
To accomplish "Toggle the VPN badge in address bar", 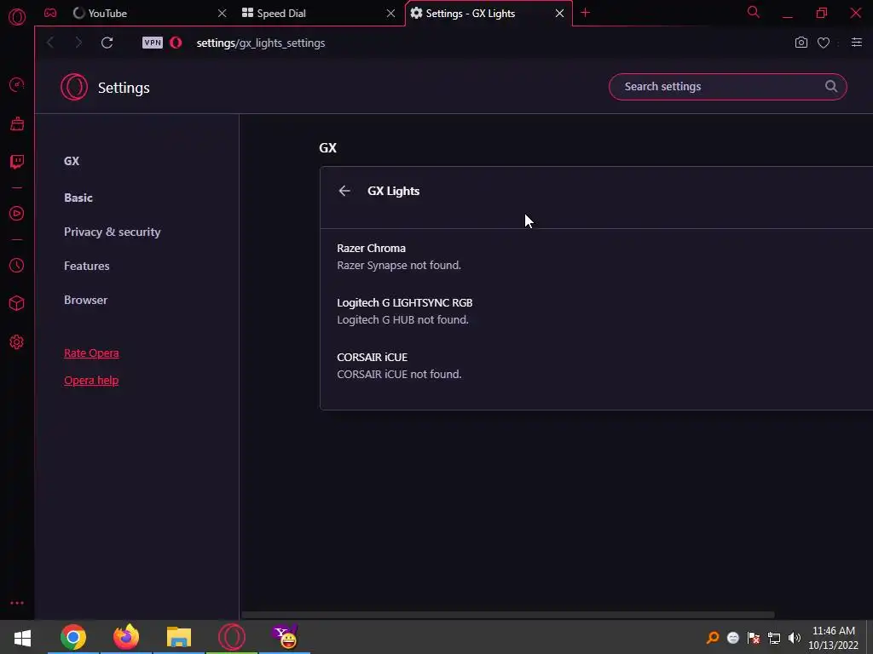I will click(153, 43).
